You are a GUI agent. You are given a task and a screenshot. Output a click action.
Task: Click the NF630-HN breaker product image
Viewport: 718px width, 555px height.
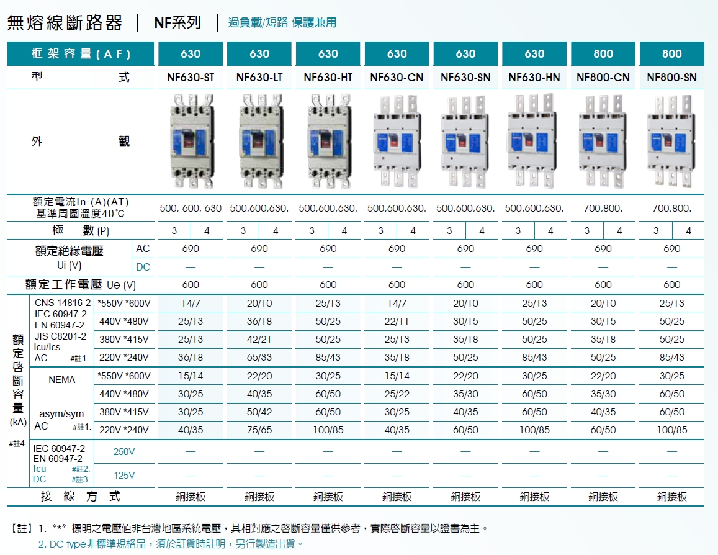pyautogui.click(x=534, y=140)
